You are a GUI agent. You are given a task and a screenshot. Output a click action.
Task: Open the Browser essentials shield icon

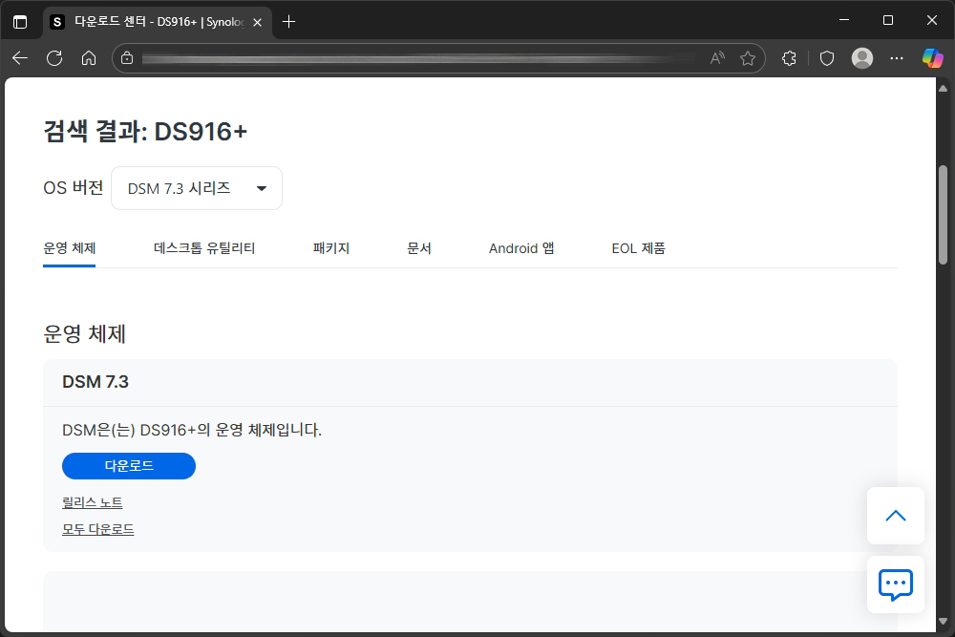coord(826,58)
